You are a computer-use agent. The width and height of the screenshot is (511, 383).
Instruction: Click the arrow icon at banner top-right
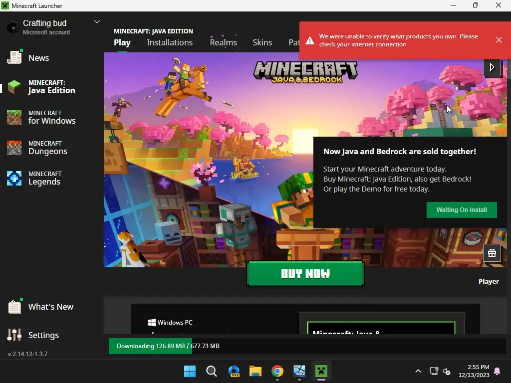coord(492,67)
